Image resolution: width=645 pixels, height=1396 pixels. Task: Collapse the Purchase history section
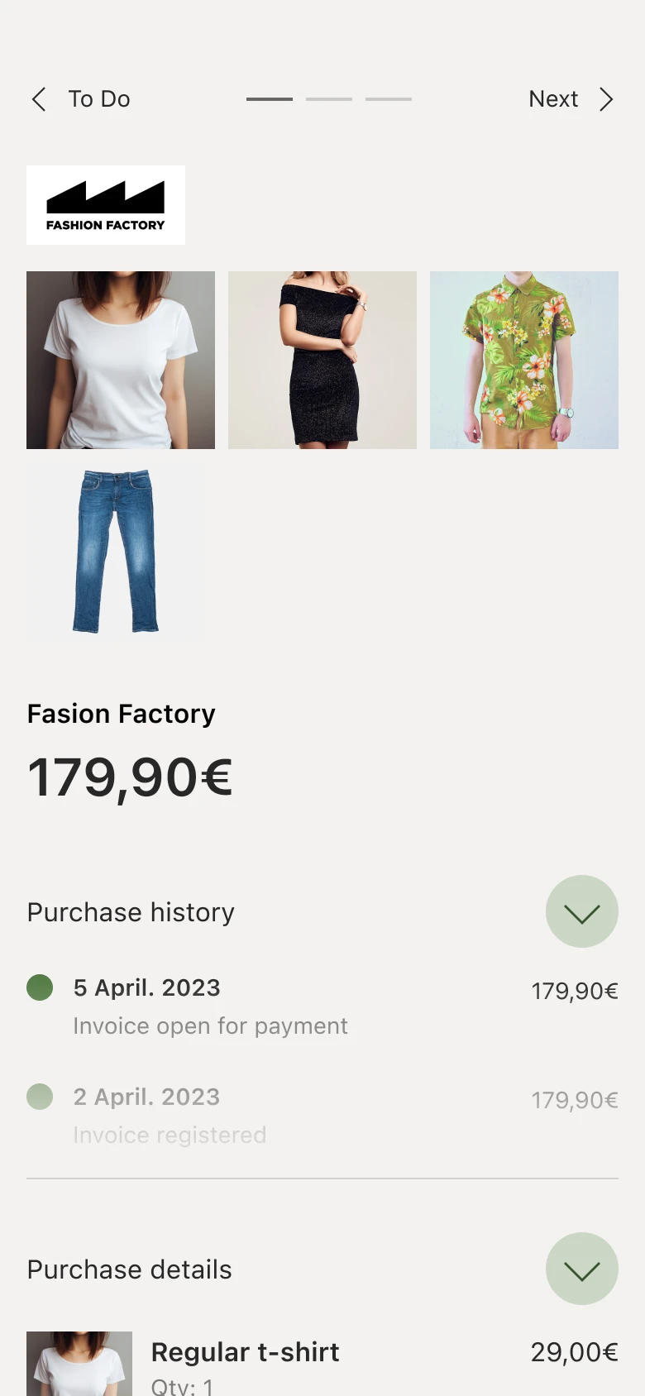click(581, 911)
